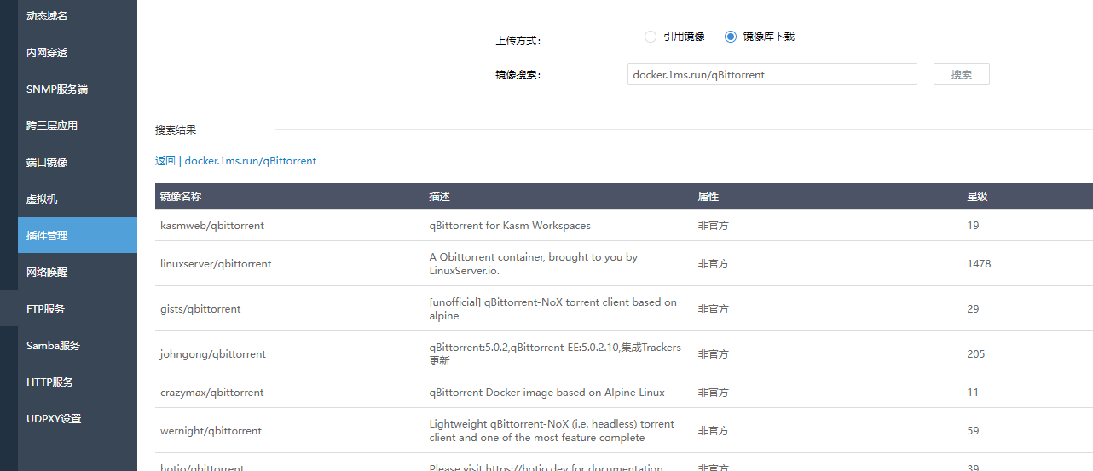The width and height of the screenshot is (1093, 471).
Task: Select wernight/qbittorrent image row
Action: click(624, 431)
